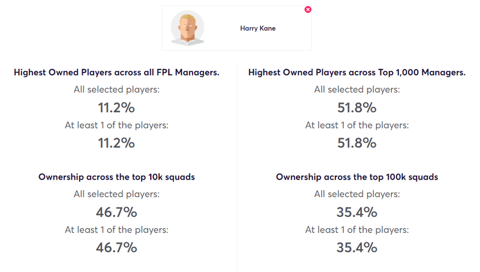Click the 51.8% all selected players value
The height and width of the screenshot is (272, 480).
coord(357,107)
